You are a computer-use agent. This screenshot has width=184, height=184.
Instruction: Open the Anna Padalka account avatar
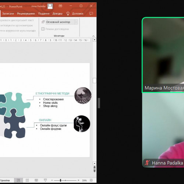50,6
